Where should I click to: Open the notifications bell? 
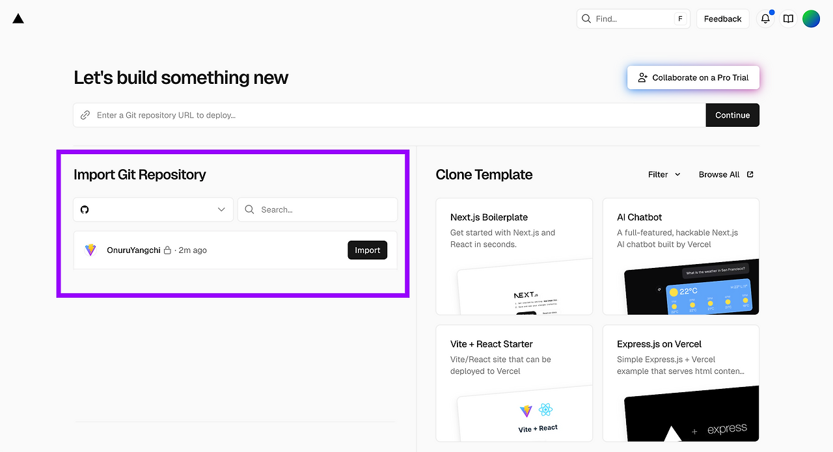(x=765, y=19)
